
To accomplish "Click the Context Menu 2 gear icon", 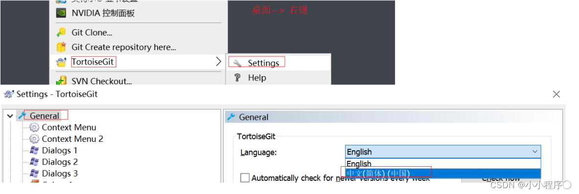I will click(x=34, y=139).
